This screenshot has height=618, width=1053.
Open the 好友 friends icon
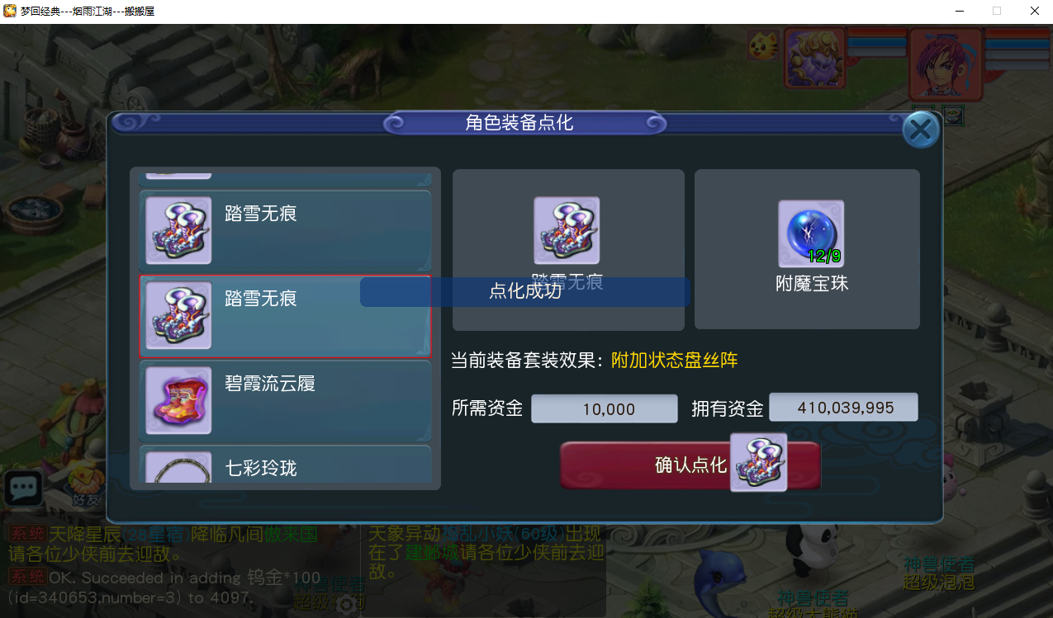84,487
